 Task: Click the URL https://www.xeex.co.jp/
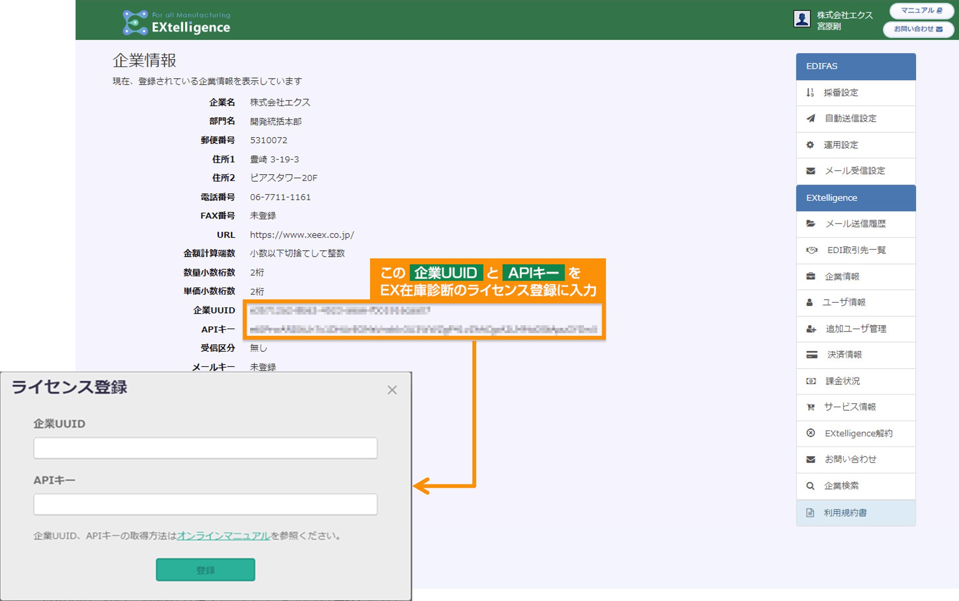(x=302, y=235)
